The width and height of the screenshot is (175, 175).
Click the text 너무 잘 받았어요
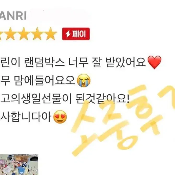(x=107, y=62)
